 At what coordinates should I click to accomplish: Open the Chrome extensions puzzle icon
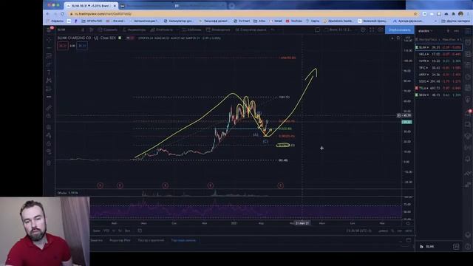[453, 14]
